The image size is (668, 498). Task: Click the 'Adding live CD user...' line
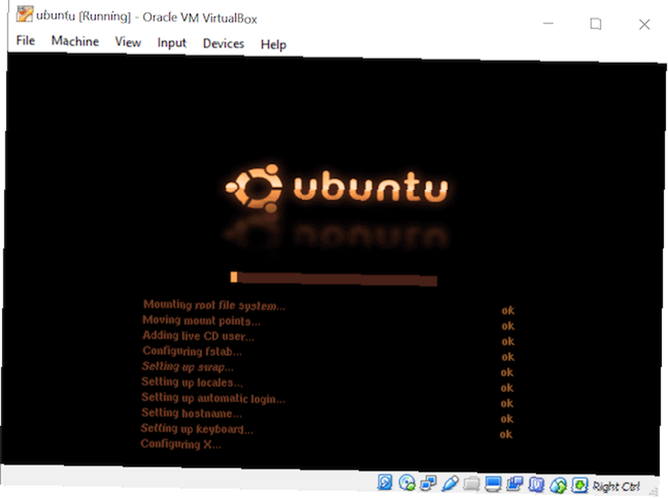198,336
